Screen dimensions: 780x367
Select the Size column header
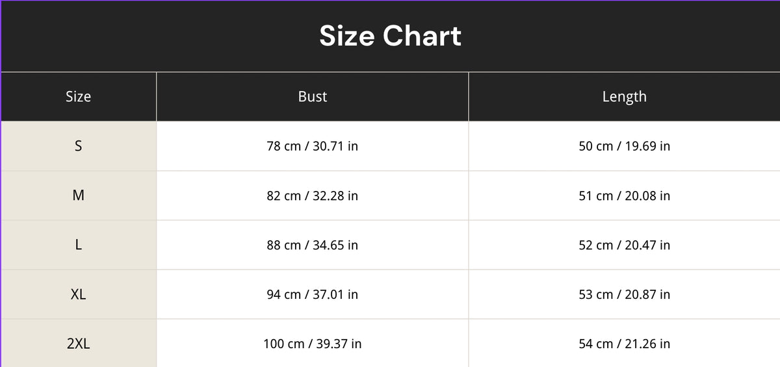tap(78, 97)
